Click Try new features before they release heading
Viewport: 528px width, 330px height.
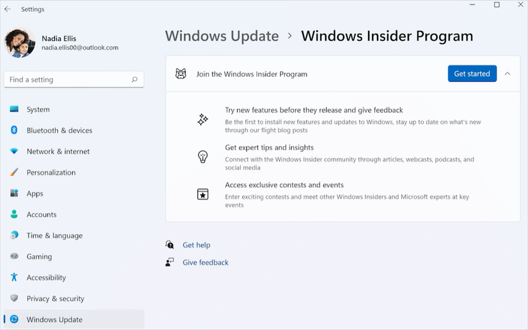pos(314,110)
